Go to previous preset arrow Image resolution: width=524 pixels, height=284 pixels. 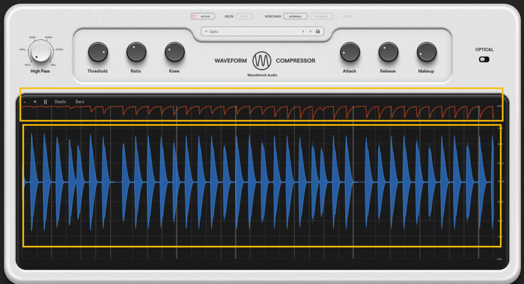pyautogui.click(x=303, y=31)
